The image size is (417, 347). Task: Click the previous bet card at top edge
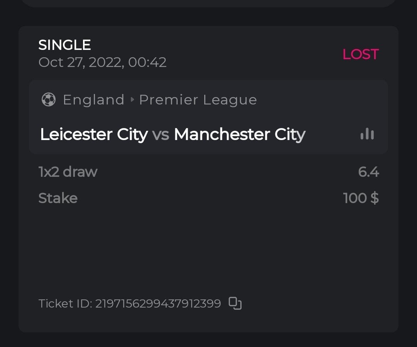pos(208,3)
